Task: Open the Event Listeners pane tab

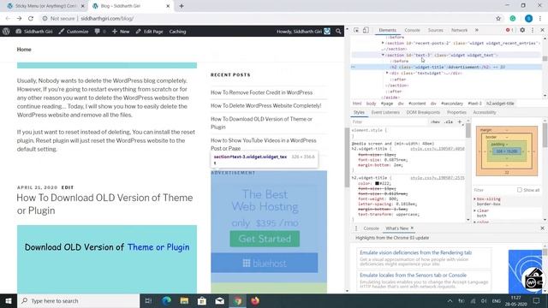Action: tap(385, 112)
